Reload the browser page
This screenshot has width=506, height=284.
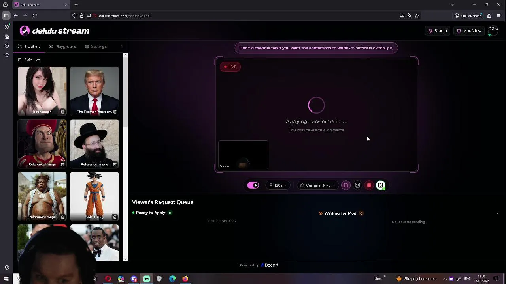35,16
